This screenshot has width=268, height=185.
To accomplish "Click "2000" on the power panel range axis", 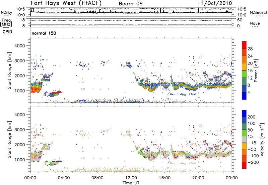I will [x=19, y=75].
